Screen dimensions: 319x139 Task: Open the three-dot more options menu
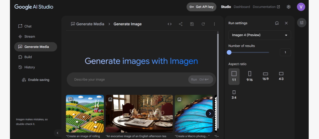pyautogui.click(x=214, y=24)
